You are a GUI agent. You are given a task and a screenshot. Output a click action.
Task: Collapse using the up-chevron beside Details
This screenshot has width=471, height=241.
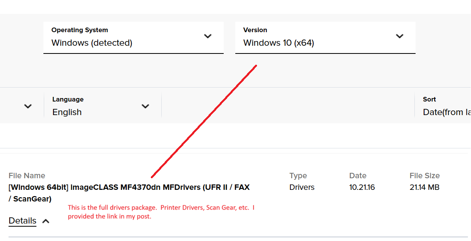click(x=46, y=221)
